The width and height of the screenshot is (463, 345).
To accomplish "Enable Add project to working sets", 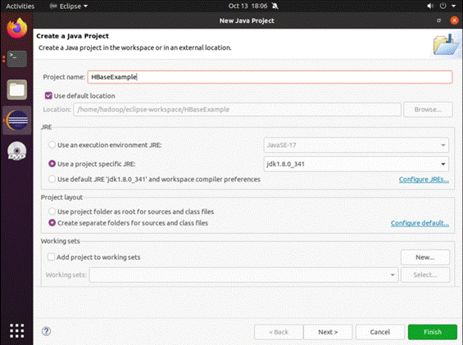I will (51, 257).
